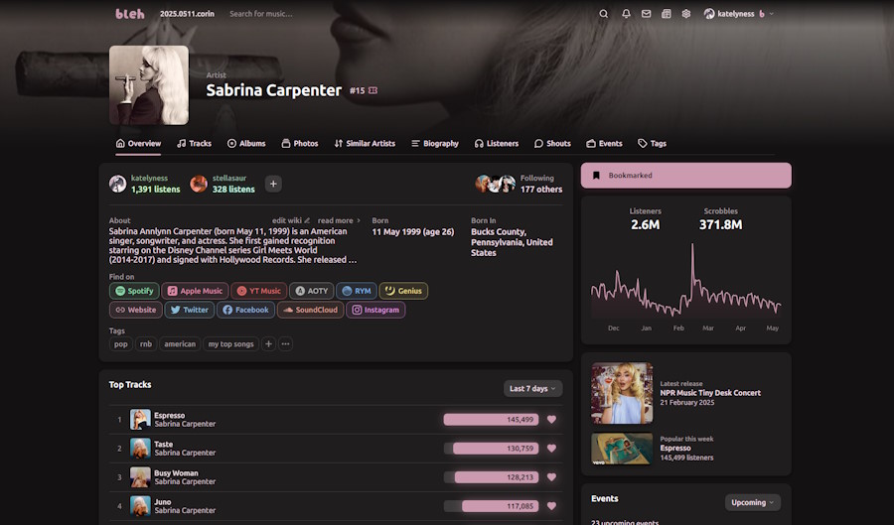Toggle the heart for Espresso track

click(x=551, y=420)
